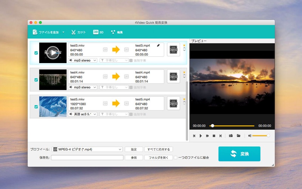Image resolution: width=302 pixels, height=189 pixels.
Task: Play the preview video
Action: 200,136
